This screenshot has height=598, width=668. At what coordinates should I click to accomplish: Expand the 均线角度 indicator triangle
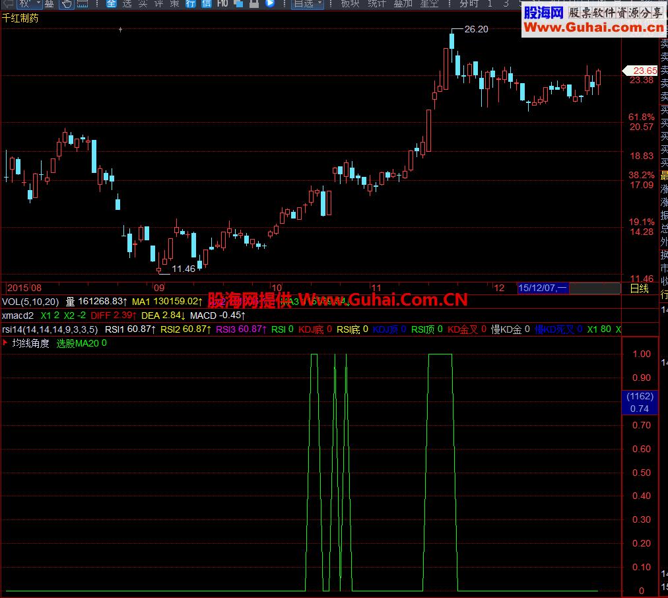(5, 343)
